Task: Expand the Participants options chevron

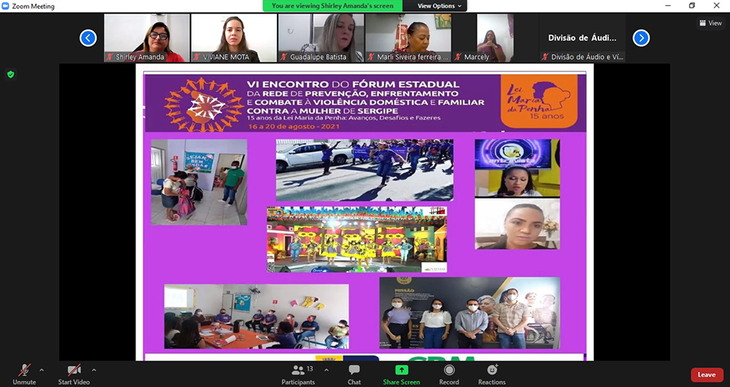Action: pos(326,370)
